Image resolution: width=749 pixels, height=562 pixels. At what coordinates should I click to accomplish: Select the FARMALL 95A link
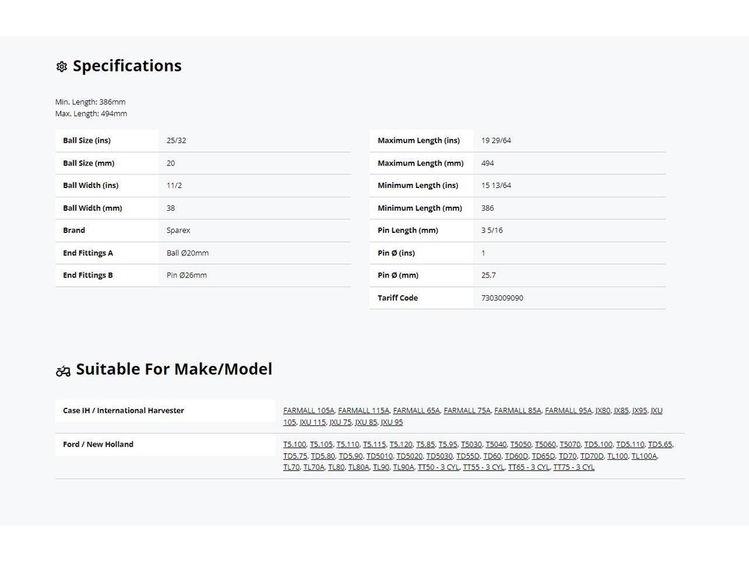click(568, 411)
